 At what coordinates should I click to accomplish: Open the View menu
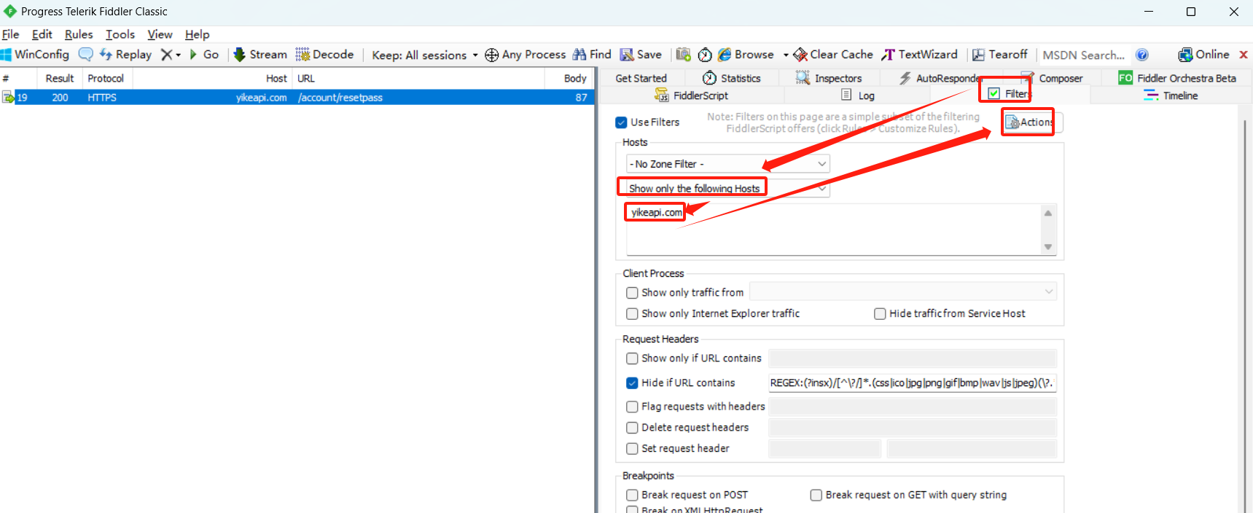[x=160, y=34]
